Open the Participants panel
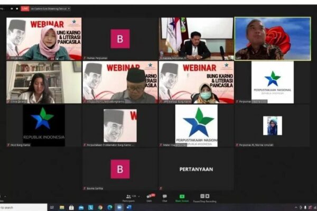This screenshot has height=211, width=317. (x=128, y=198)
